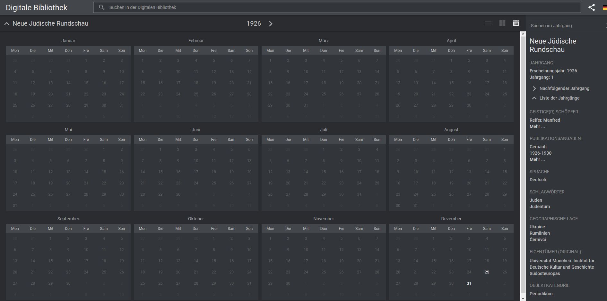Image resolution: width=607 pixels, height=301 pixels.
Task: Click the April month heading
Action: pyautogui.click(x=451, y=41)
